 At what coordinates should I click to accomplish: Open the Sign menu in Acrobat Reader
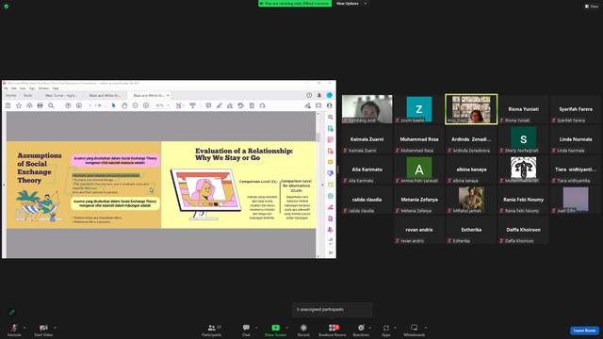click(x=32, y=89)
